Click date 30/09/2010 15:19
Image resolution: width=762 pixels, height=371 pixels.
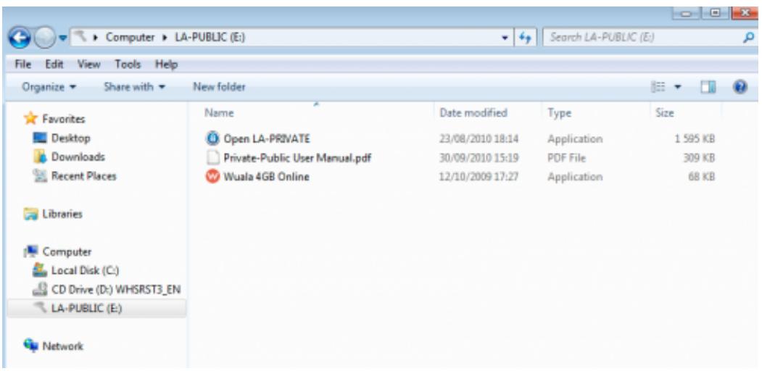pos(479,158)
